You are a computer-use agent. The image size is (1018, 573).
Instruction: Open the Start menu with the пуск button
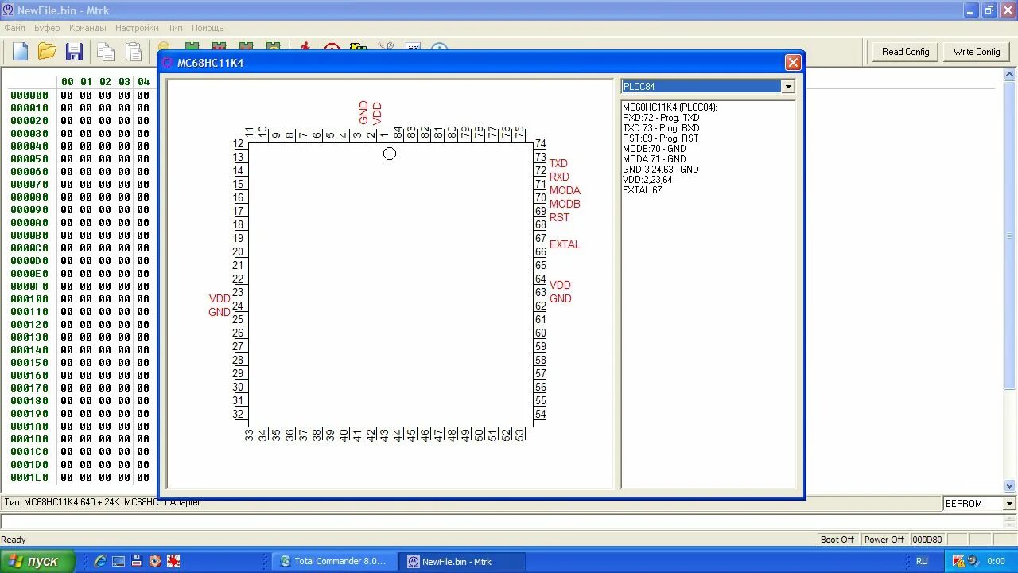coord(37,561)
